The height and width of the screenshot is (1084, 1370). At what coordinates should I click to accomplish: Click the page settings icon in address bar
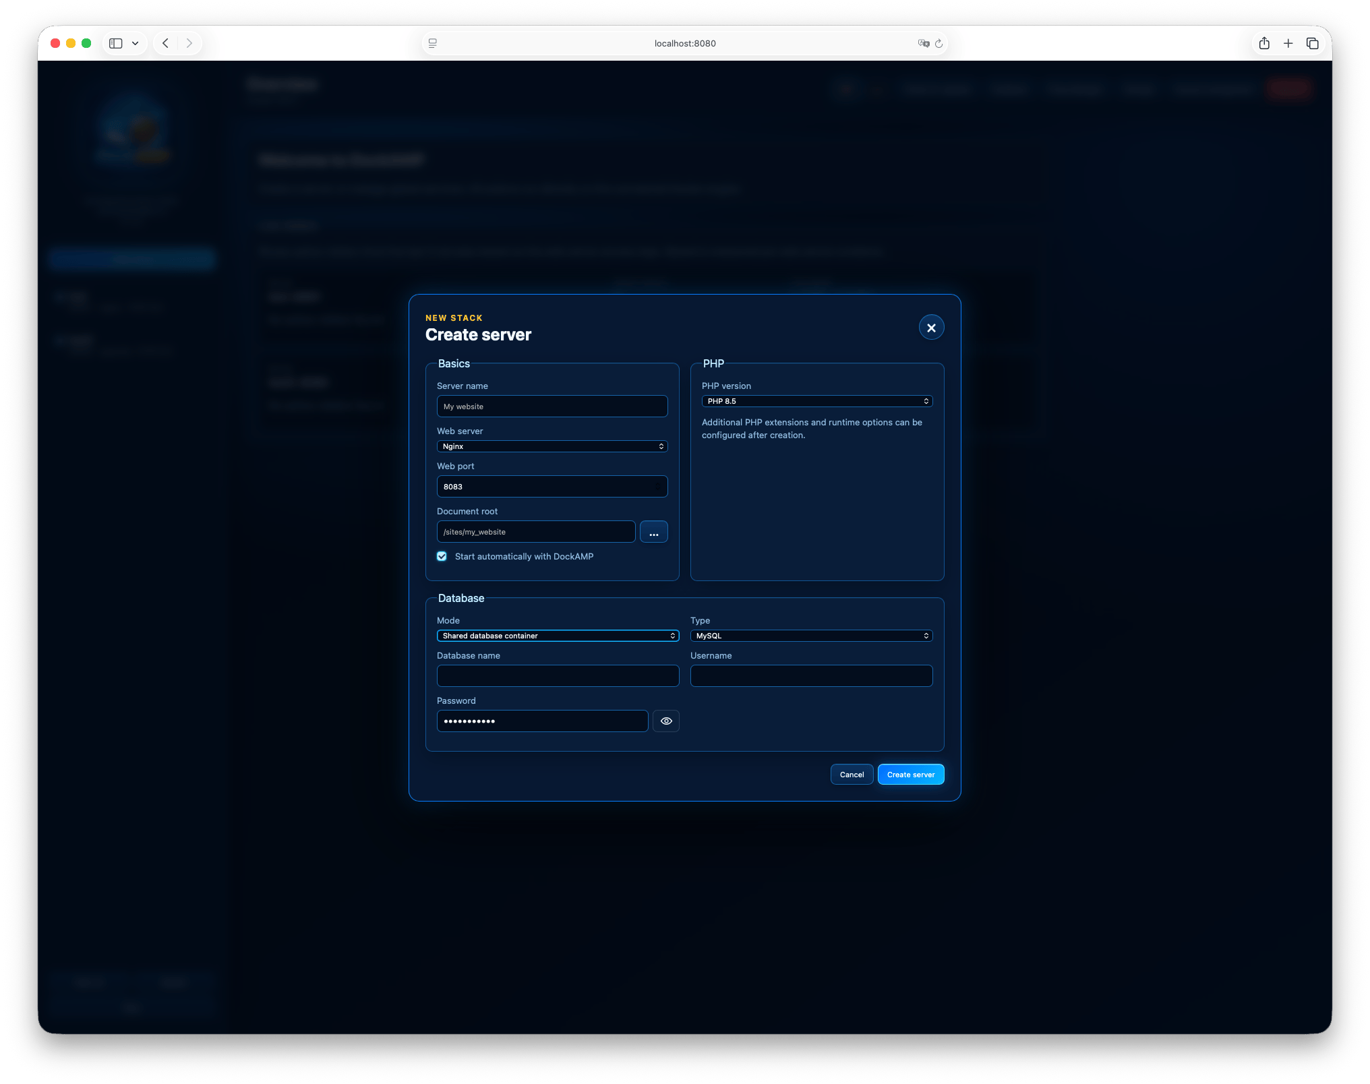pos(433,43)
